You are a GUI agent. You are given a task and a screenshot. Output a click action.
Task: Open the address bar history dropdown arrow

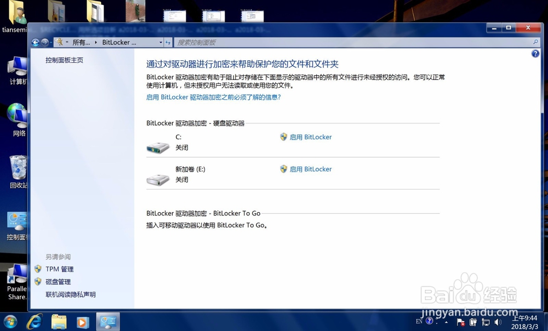click(161, 43)
